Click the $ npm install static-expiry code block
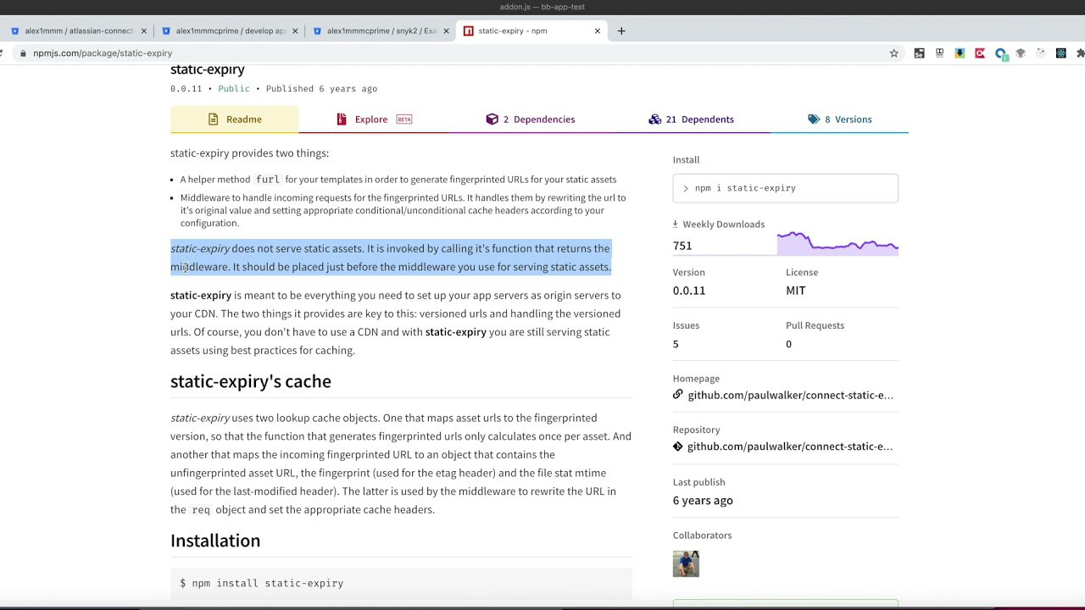This screenshot has height=610, width=1085. 401,583
